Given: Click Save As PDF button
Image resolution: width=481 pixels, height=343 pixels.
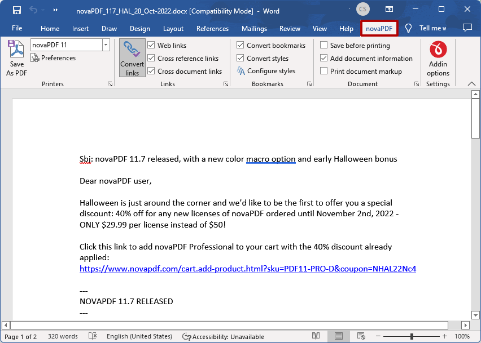Looking at the screenshot, I should (16, 58).
